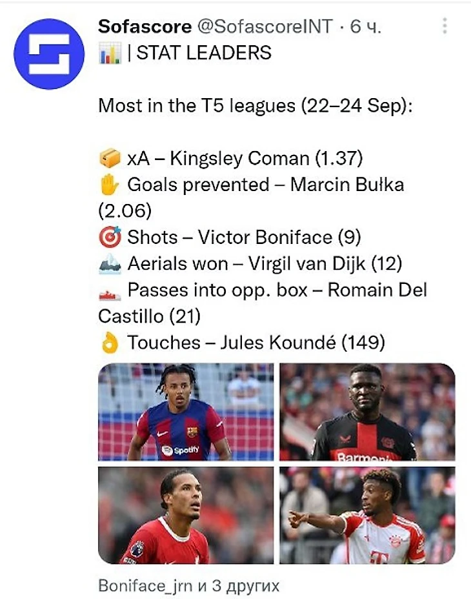Viewport: 471px width, 599px height.
Task: Click the shoe emoji by Passes into opp. box
Action: point(110,291)
